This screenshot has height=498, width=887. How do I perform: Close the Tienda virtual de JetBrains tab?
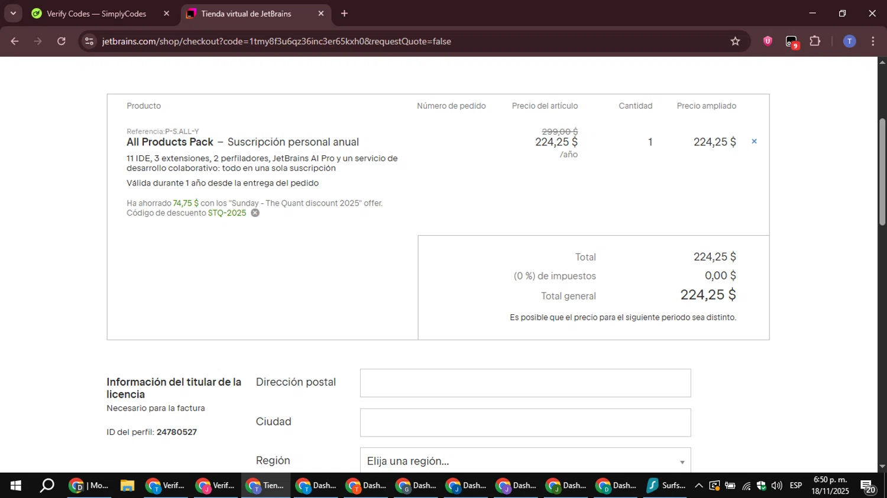tap(321, 14)
